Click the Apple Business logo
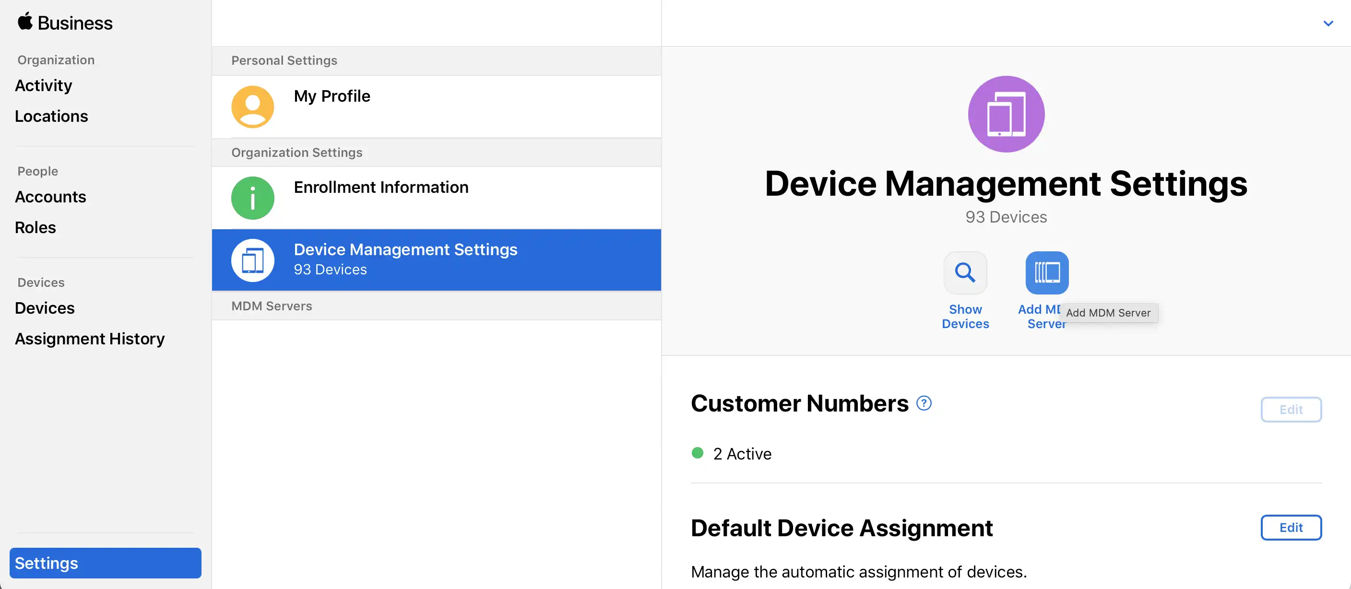 point(65,23)
